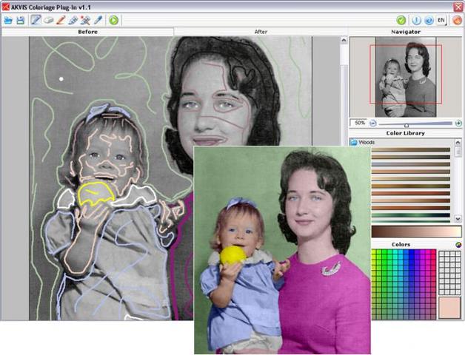Click the 50% zoom level field
The width and height of the screenshot is (465, 355).
click(359, 123)
